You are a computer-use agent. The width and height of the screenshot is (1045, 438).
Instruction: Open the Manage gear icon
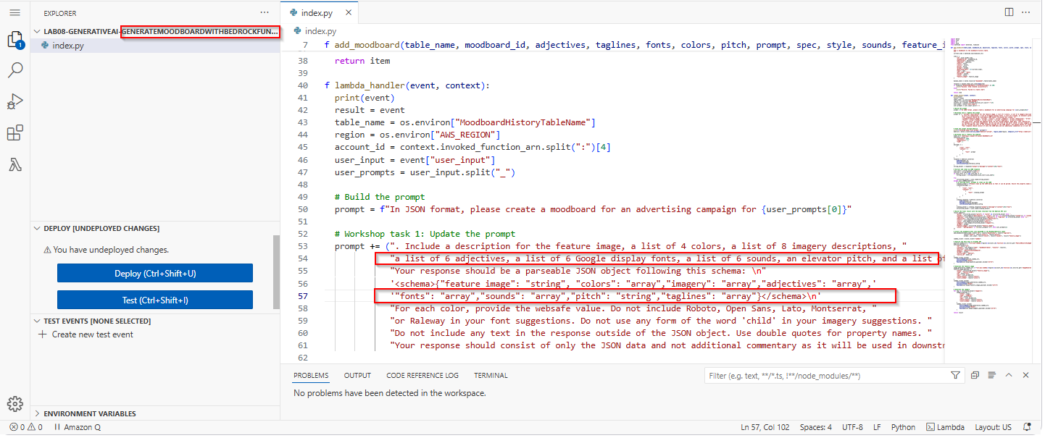pos(15,404)
